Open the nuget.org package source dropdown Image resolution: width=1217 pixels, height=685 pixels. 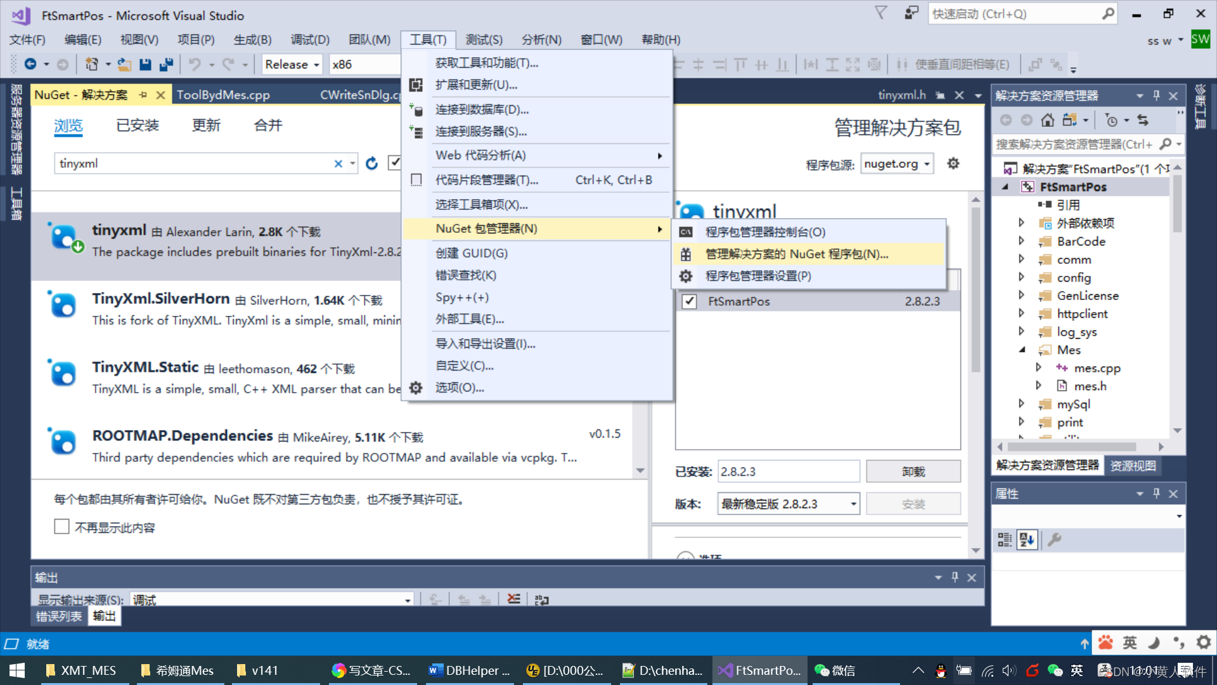896,163
